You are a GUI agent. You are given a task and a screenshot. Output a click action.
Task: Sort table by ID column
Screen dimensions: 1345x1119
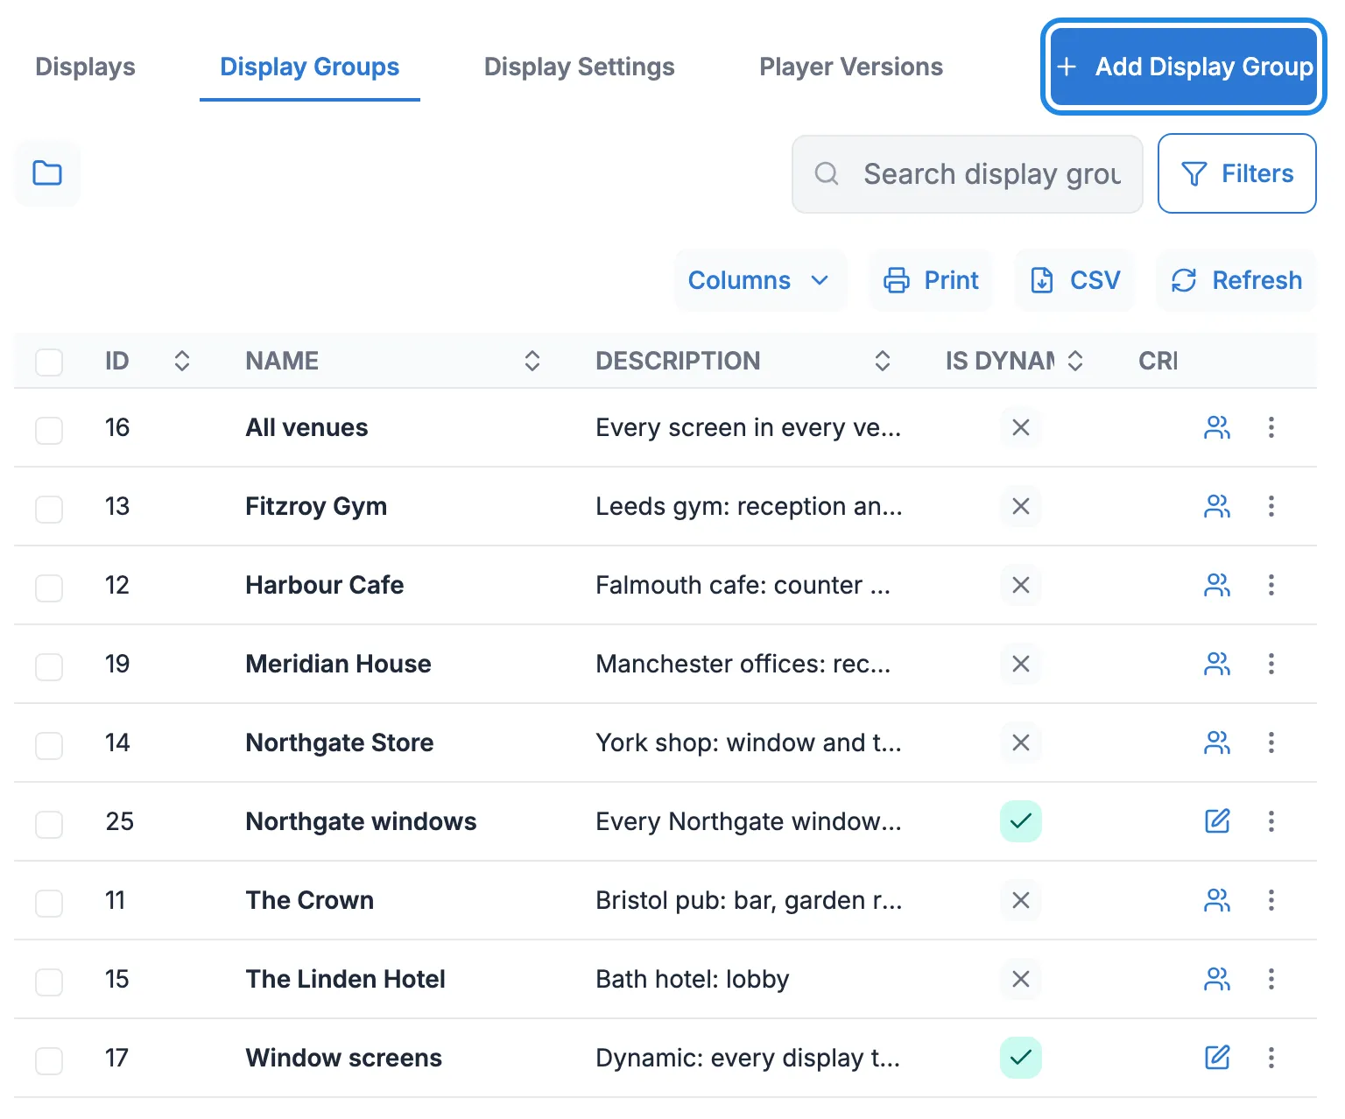[182, 361]
